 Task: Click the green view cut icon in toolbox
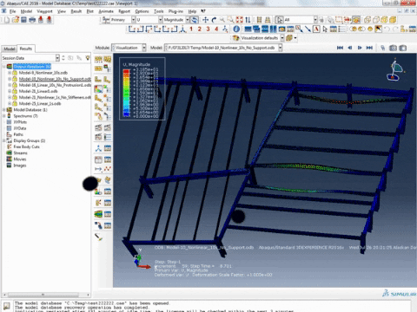(x=98, y=214)
